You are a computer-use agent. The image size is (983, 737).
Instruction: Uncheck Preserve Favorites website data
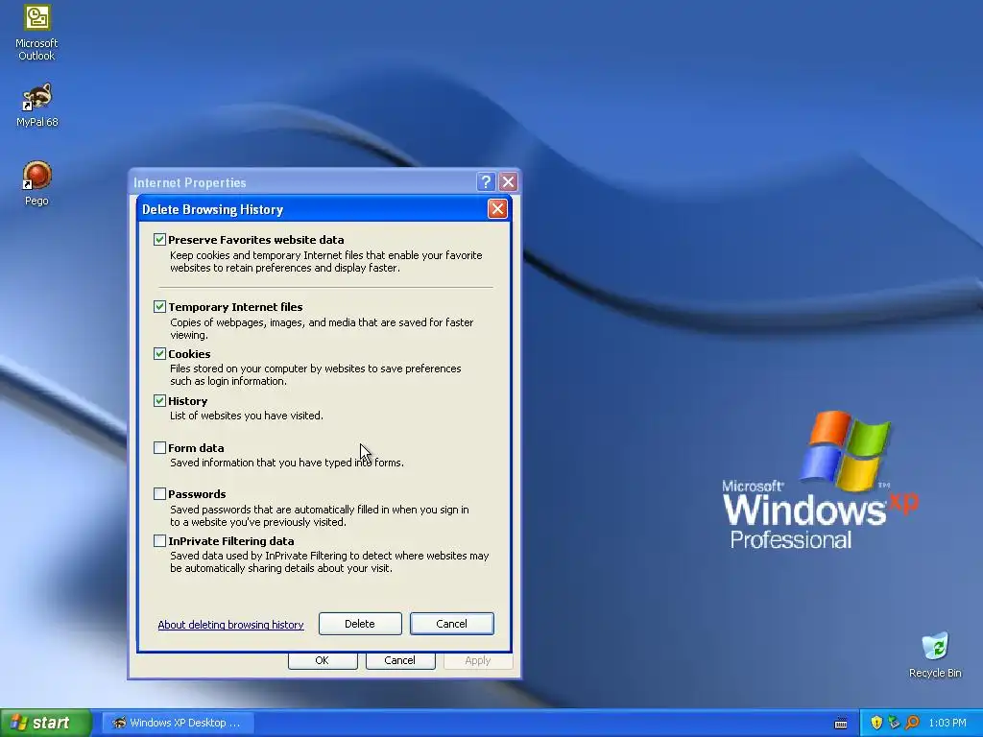[160, 239]
